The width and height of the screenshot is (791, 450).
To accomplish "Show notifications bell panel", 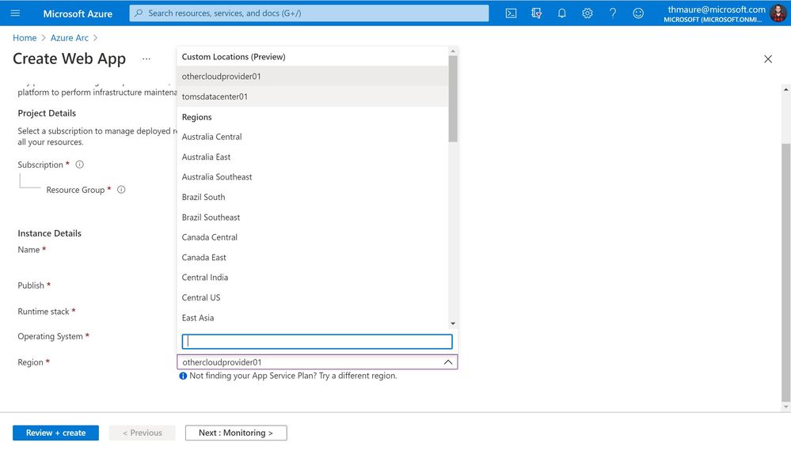I will (x=561, y=13).
